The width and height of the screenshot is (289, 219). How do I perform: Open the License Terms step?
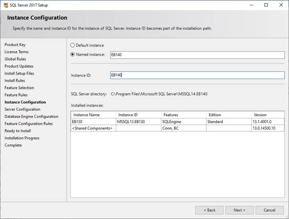(17, 52)
